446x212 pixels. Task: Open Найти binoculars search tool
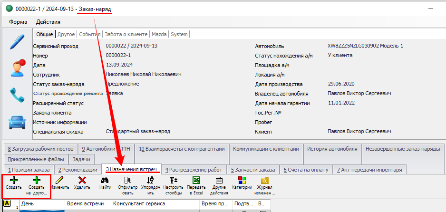click(106, 181)
